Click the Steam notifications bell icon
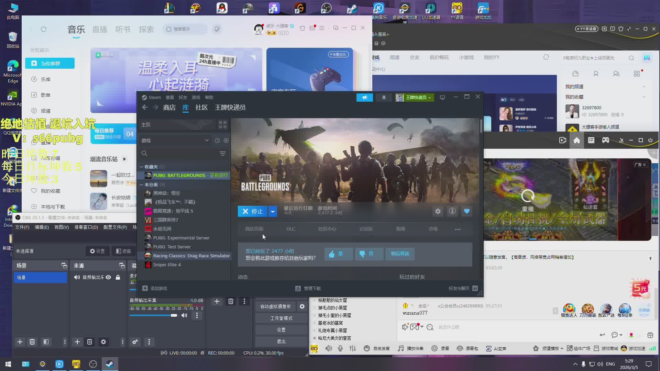660x371 pixels. [384, 98]
